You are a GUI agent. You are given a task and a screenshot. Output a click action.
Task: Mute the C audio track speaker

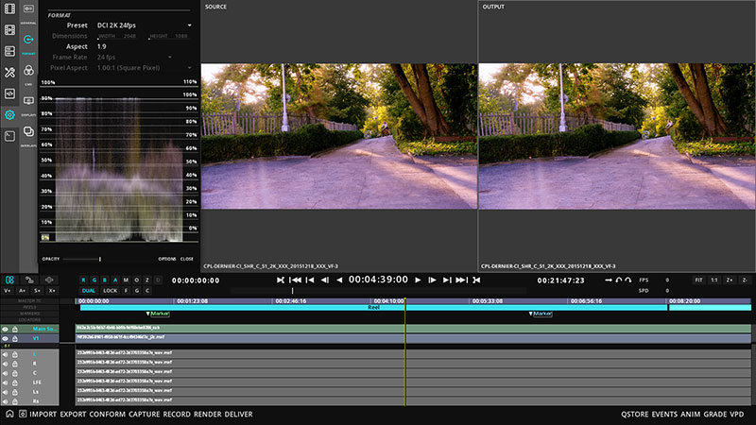coord(6,373)
